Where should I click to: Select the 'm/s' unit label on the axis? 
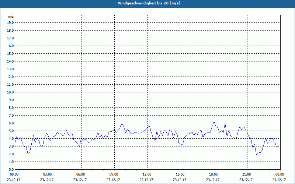11,17
